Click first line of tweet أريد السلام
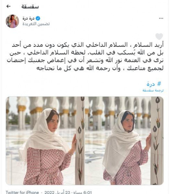This screenshot has width=170, height=194. coord(88,45)
